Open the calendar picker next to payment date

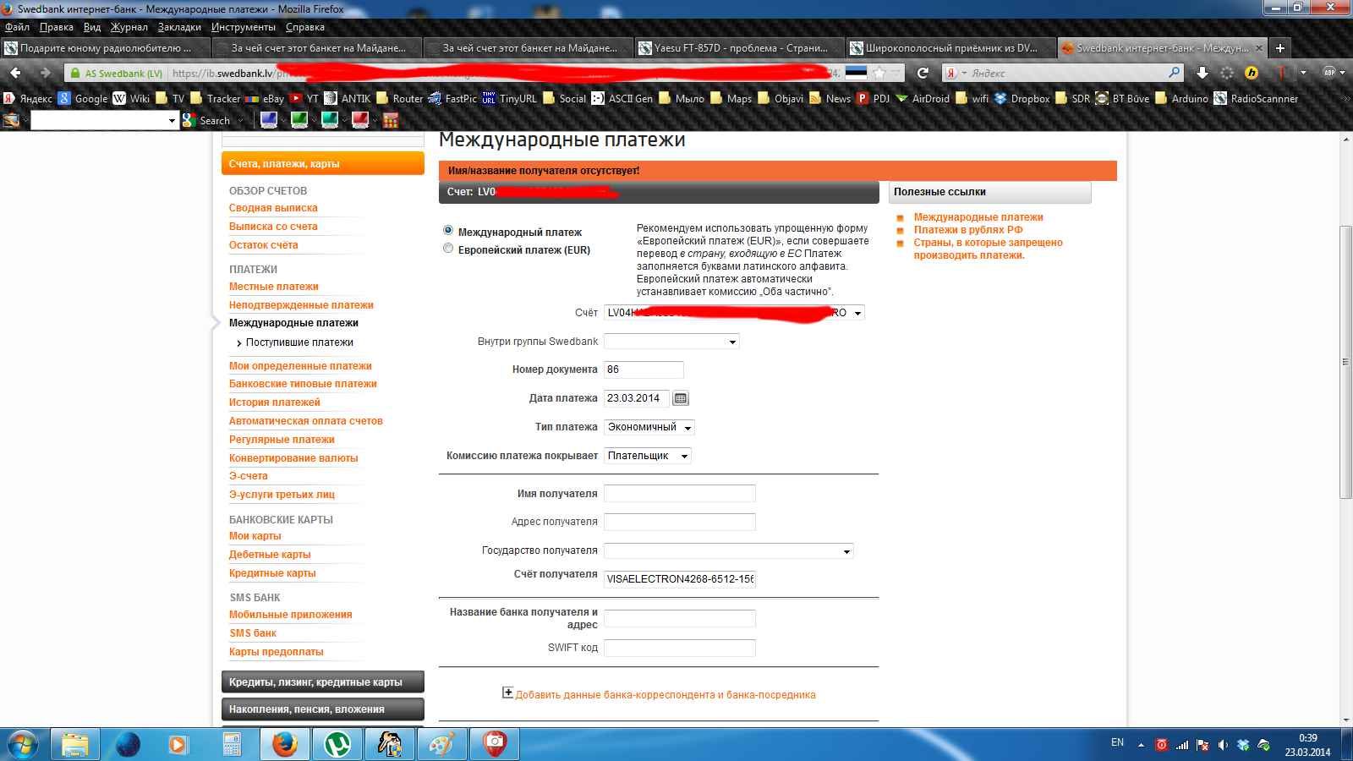pyautogui.click(x=681, y=398)
